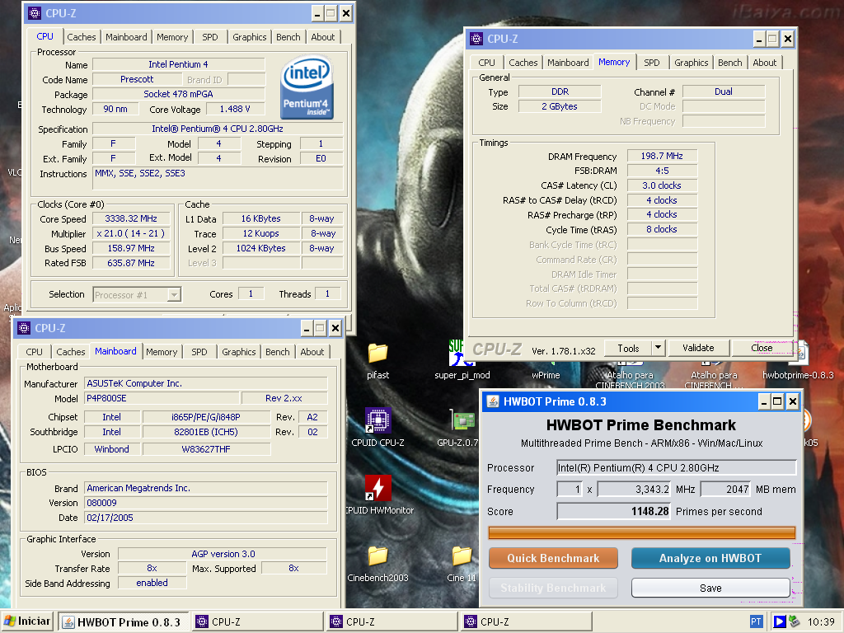844x633 pixels.
Task: Expand the Tools dropdown arrow in CPU-Z
Action: click(659, 348)
